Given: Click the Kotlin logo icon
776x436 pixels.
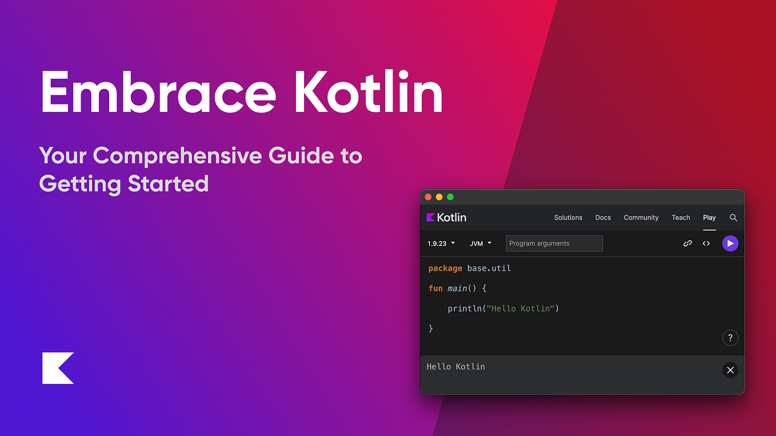Looking at the screenshot, I should 430,217.
